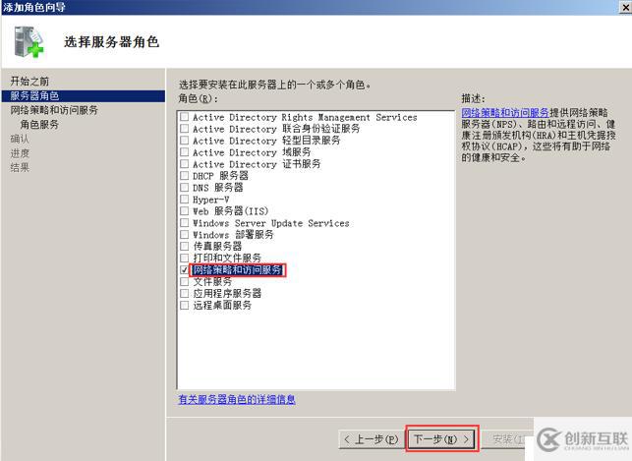
Task: Select the 应用程序服务器 row label
Action: (227, 293)
